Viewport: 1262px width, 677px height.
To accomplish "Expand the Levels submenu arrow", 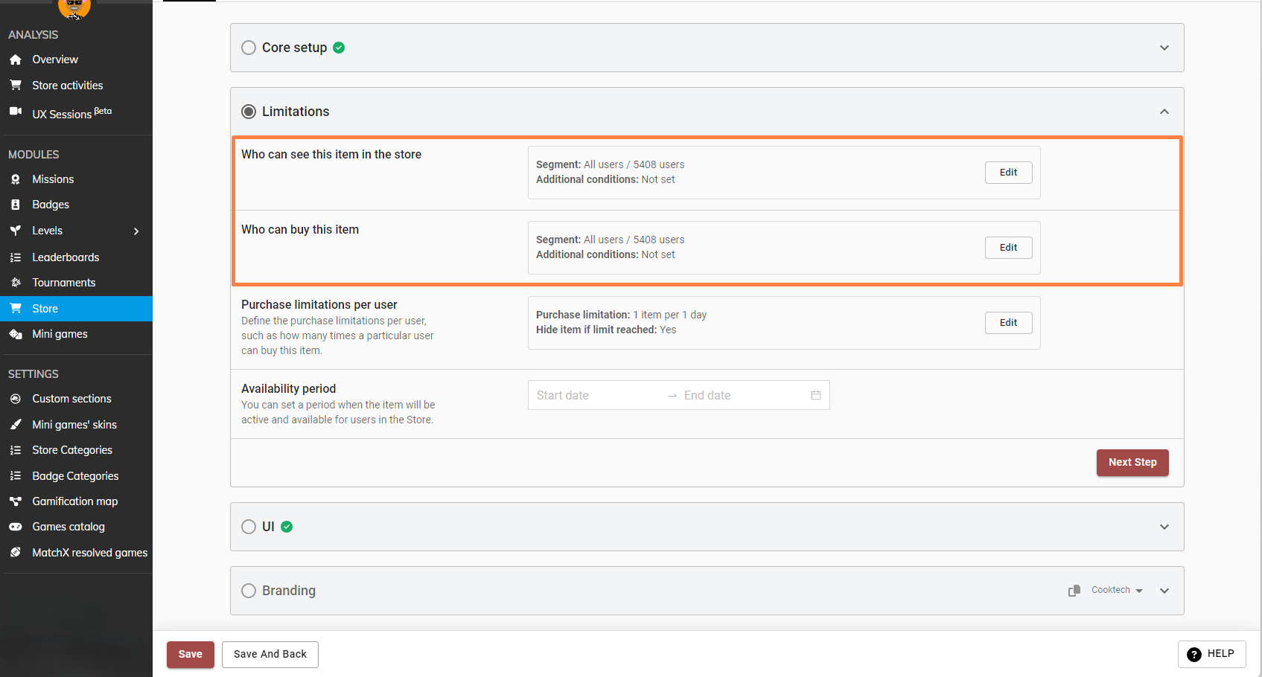I will (x=136, y=231).
